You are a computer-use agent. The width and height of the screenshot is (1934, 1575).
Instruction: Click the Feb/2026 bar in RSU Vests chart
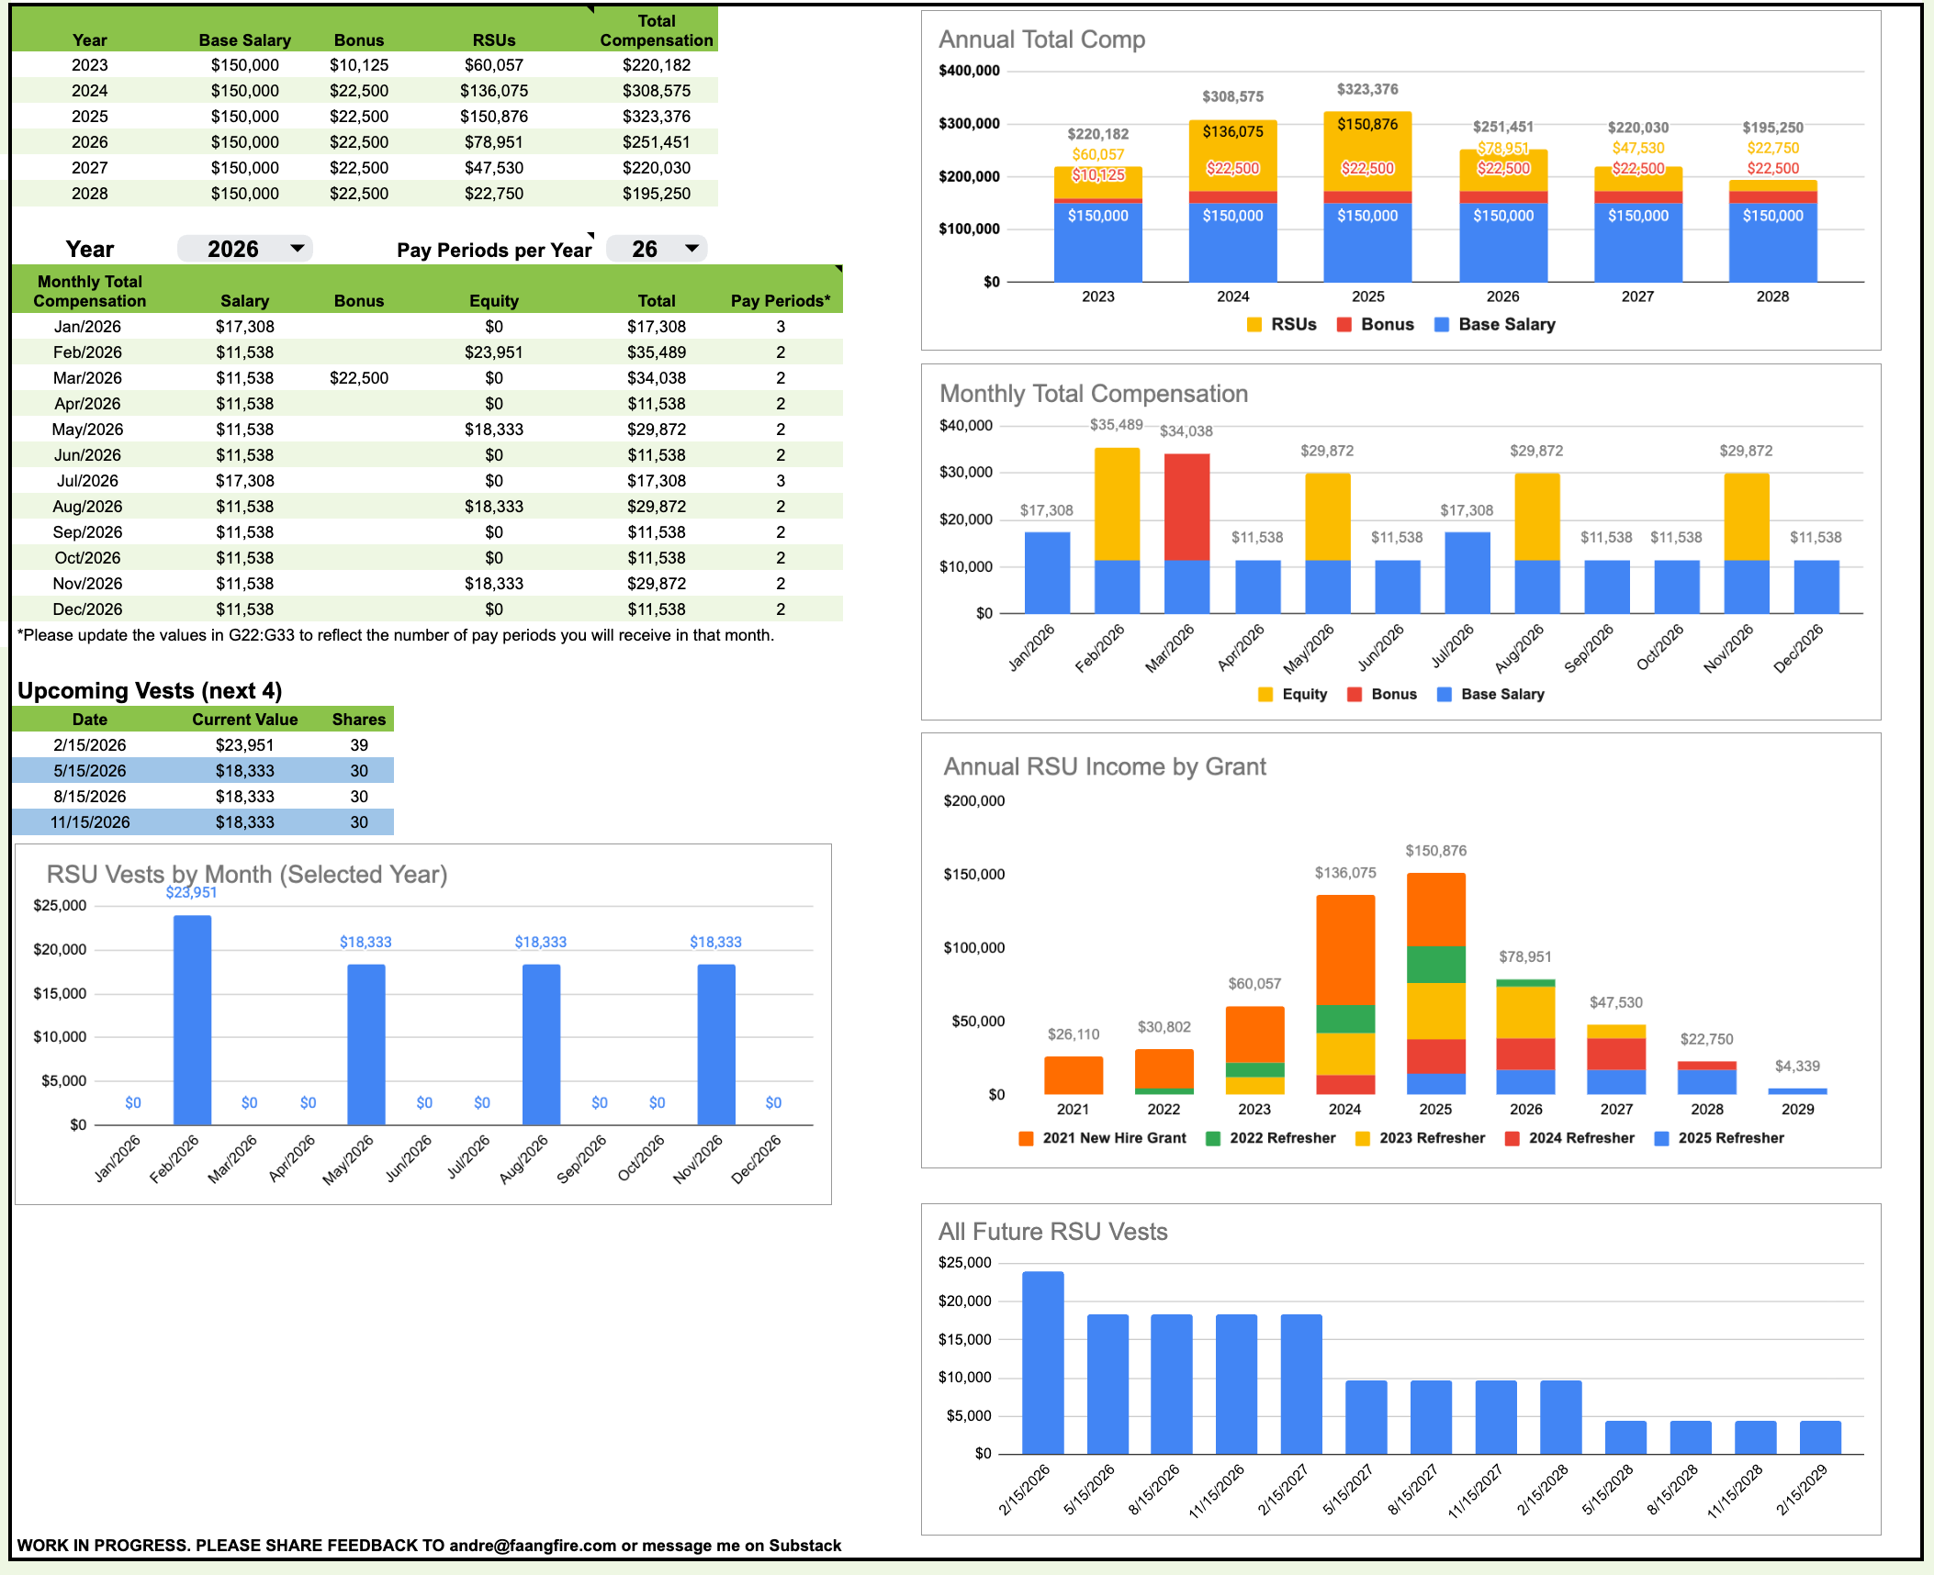click(x=192, y=1019)
